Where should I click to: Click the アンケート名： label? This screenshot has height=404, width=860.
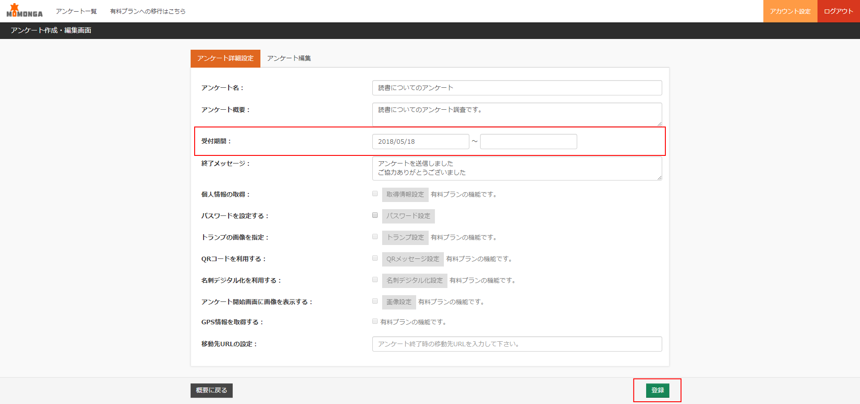tap(223, 88)
